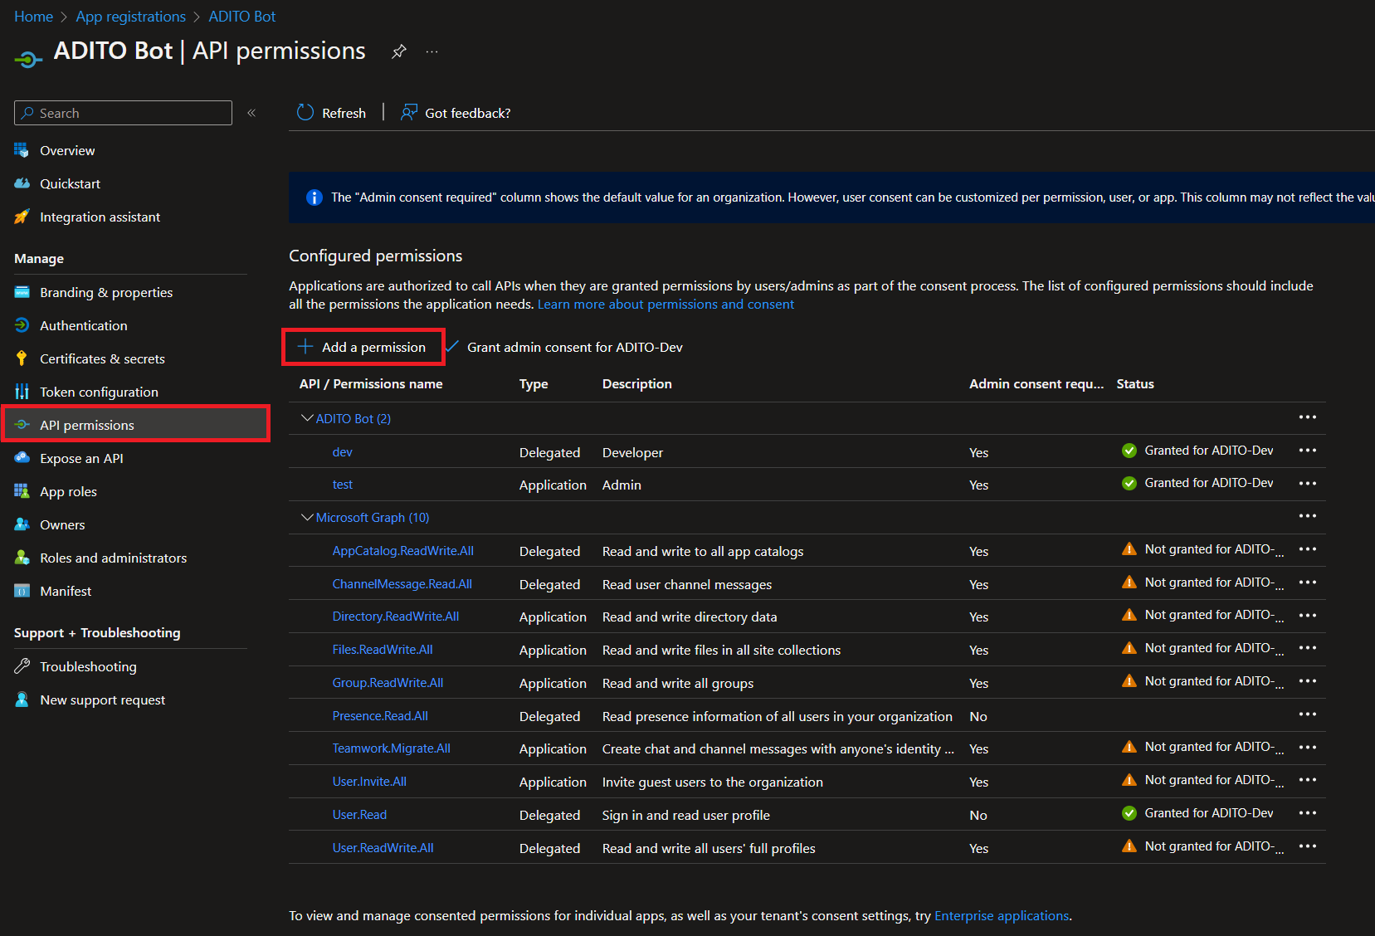Click the Branding & properties icon

[22, 292]
